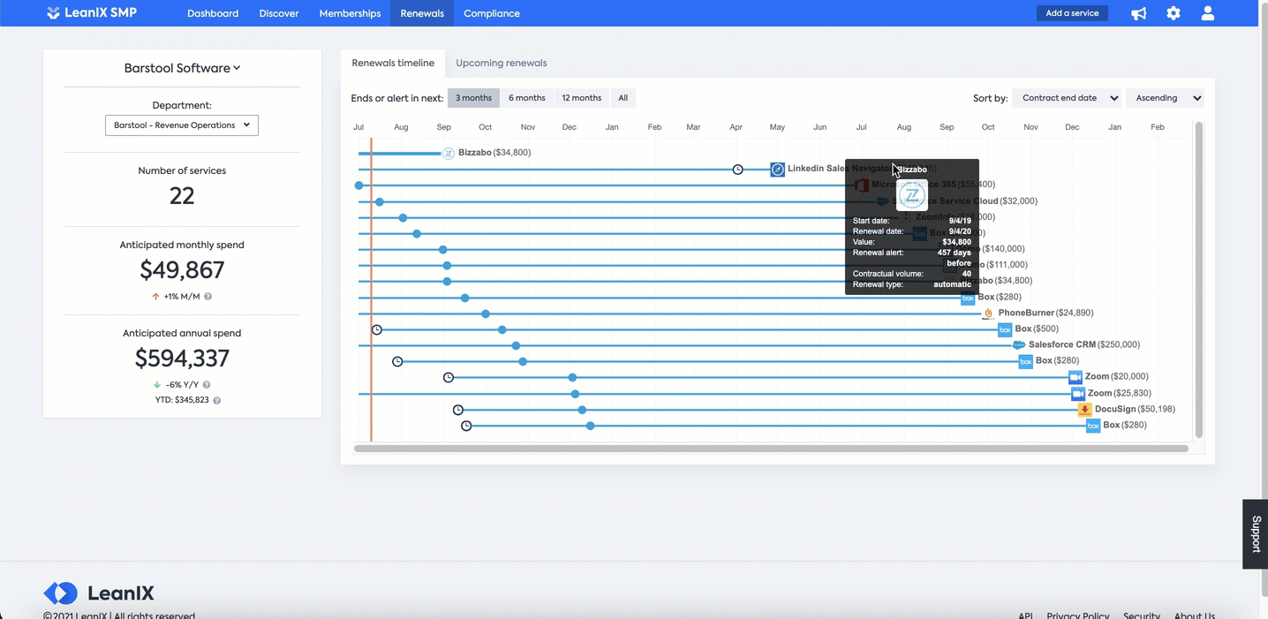Select the 3 months range filter
Image resolution: width=1268 pixels, height=619 pixels.
(x=473, y=98)
